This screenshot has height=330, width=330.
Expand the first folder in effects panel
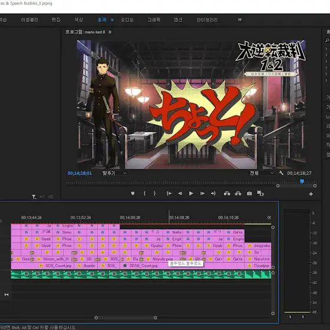click(326, 48)
